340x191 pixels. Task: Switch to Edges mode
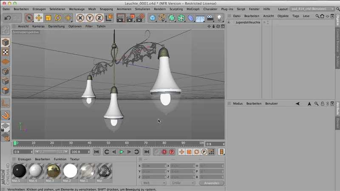click(x=6, y=81)
